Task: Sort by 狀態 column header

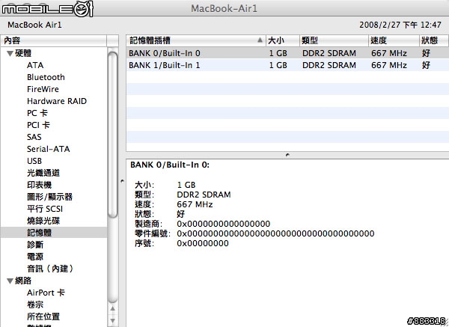Action: (x=434, y=40)
